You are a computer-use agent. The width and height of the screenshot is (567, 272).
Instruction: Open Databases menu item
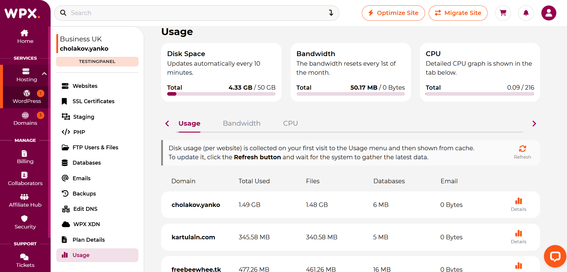point(97,163)
